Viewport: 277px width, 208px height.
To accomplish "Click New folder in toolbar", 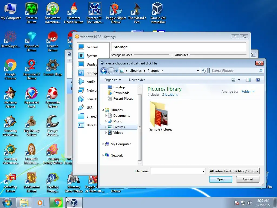I will (137, 80).
